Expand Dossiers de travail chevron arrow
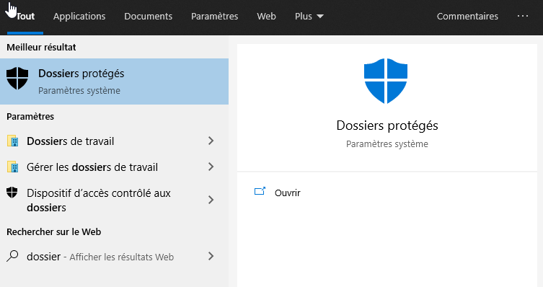543x287 pixels. [x=211, y=141]
